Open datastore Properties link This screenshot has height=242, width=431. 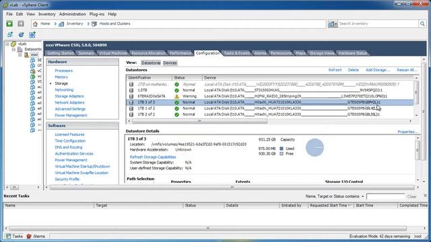[407, 132]
